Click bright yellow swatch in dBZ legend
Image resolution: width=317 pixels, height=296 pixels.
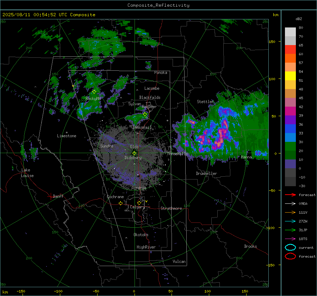pos(290,76)
